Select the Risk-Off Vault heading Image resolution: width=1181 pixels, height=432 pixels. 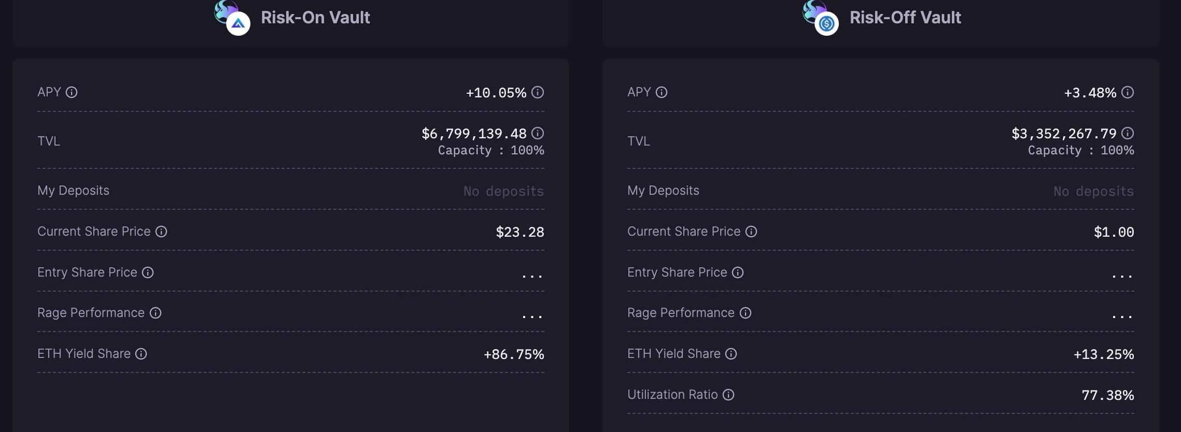pos(905,18)
